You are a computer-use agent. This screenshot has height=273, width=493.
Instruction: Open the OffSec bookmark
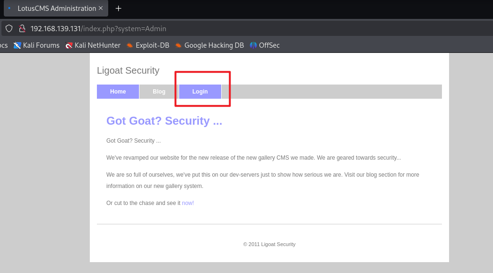(x=264, y=45)
